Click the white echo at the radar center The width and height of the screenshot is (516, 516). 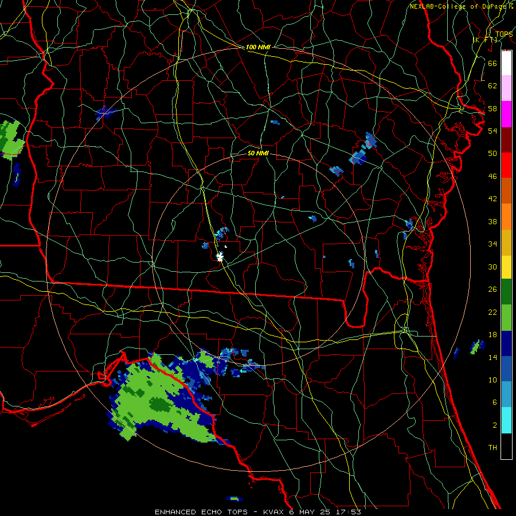tap(220, 256)
